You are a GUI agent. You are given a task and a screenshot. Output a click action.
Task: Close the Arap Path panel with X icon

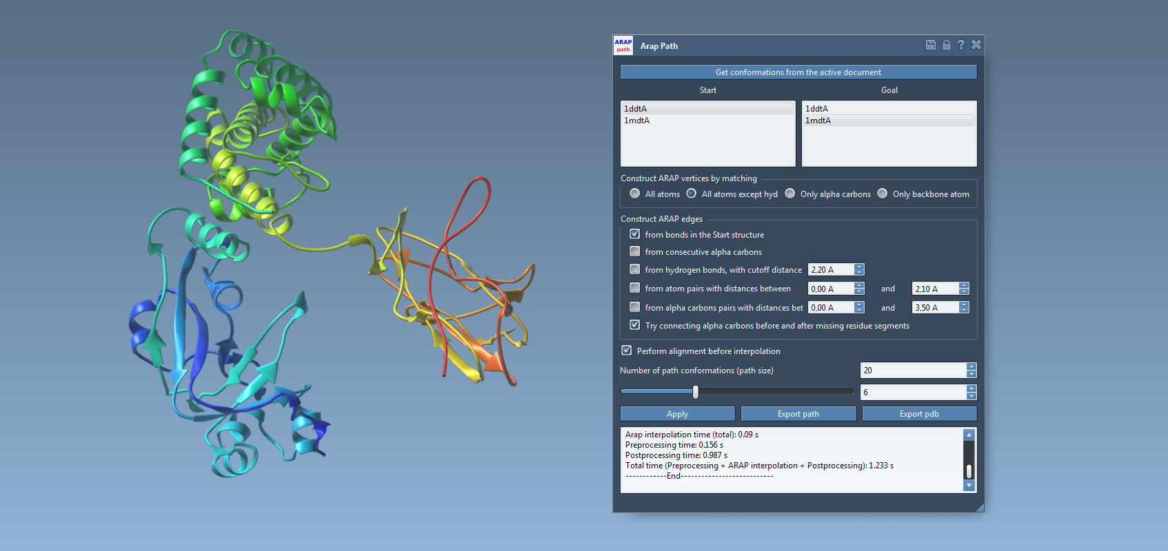[x=976, y=45]
